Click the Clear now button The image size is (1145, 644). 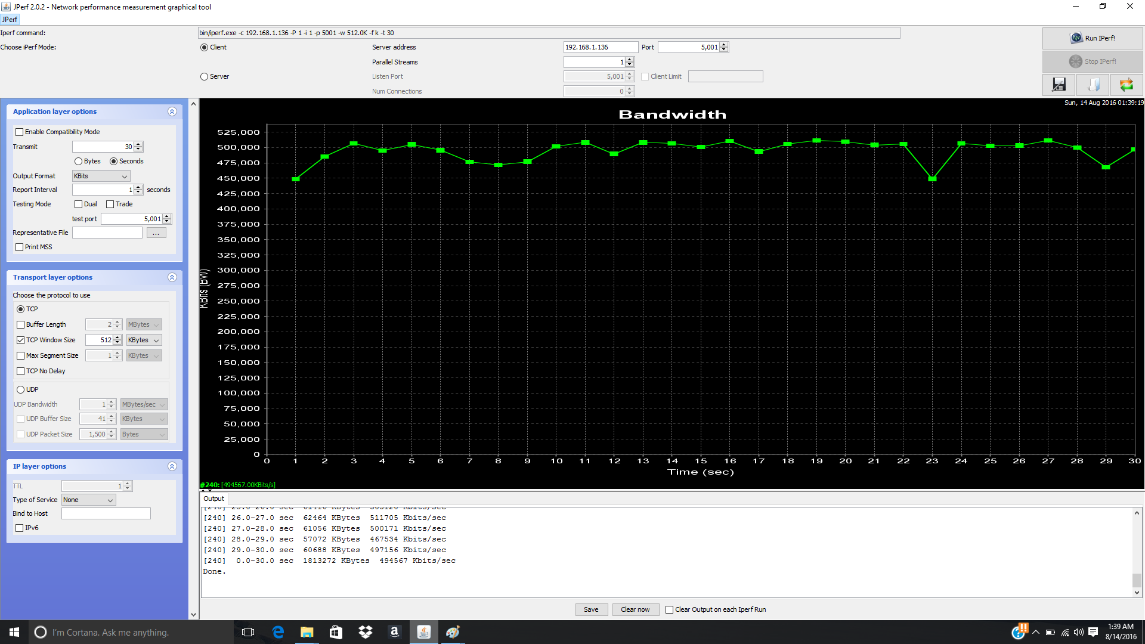tap(635, 609)
